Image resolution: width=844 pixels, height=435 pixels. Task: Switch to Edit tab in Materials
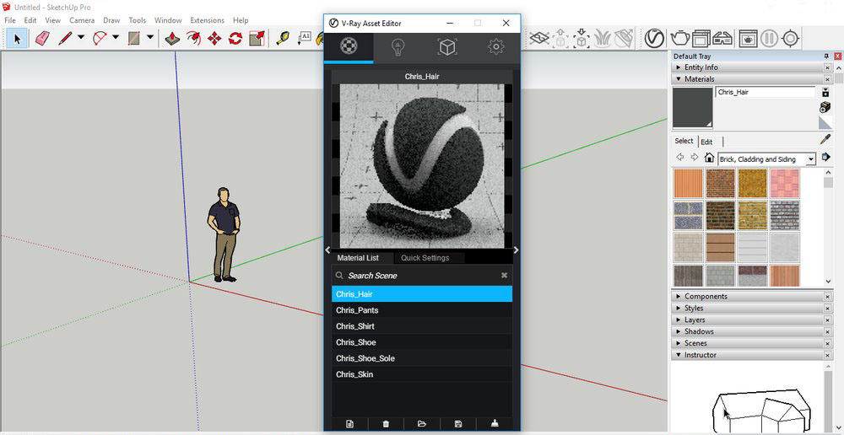click(x=706, y=142)
